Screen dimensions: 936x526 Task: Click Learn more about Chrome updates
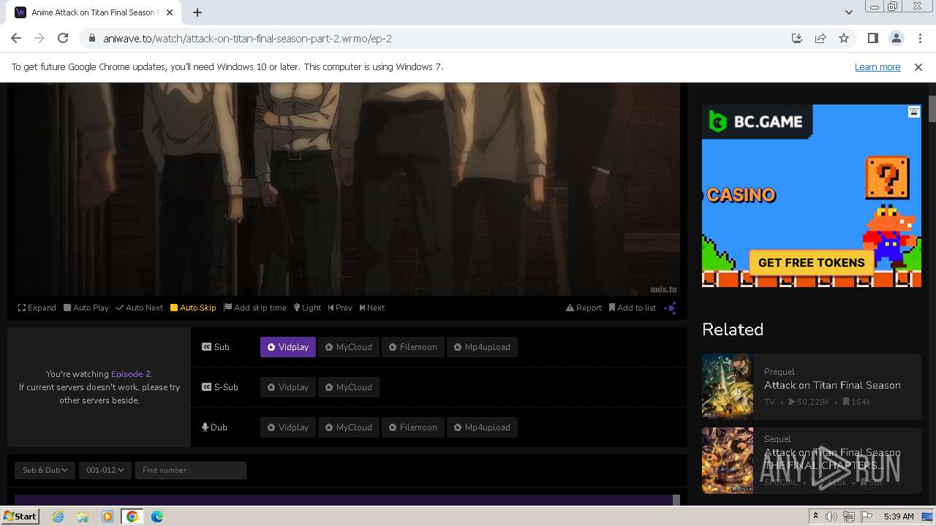click(x=877, y=66)
